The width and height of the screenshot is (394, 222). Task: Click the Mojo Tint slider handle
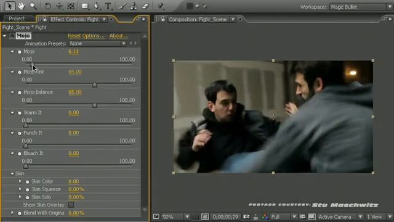pos(94,85)
